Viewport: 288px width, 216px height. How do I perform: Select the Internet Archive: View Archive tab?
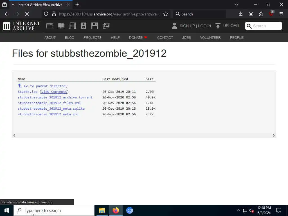40,5
